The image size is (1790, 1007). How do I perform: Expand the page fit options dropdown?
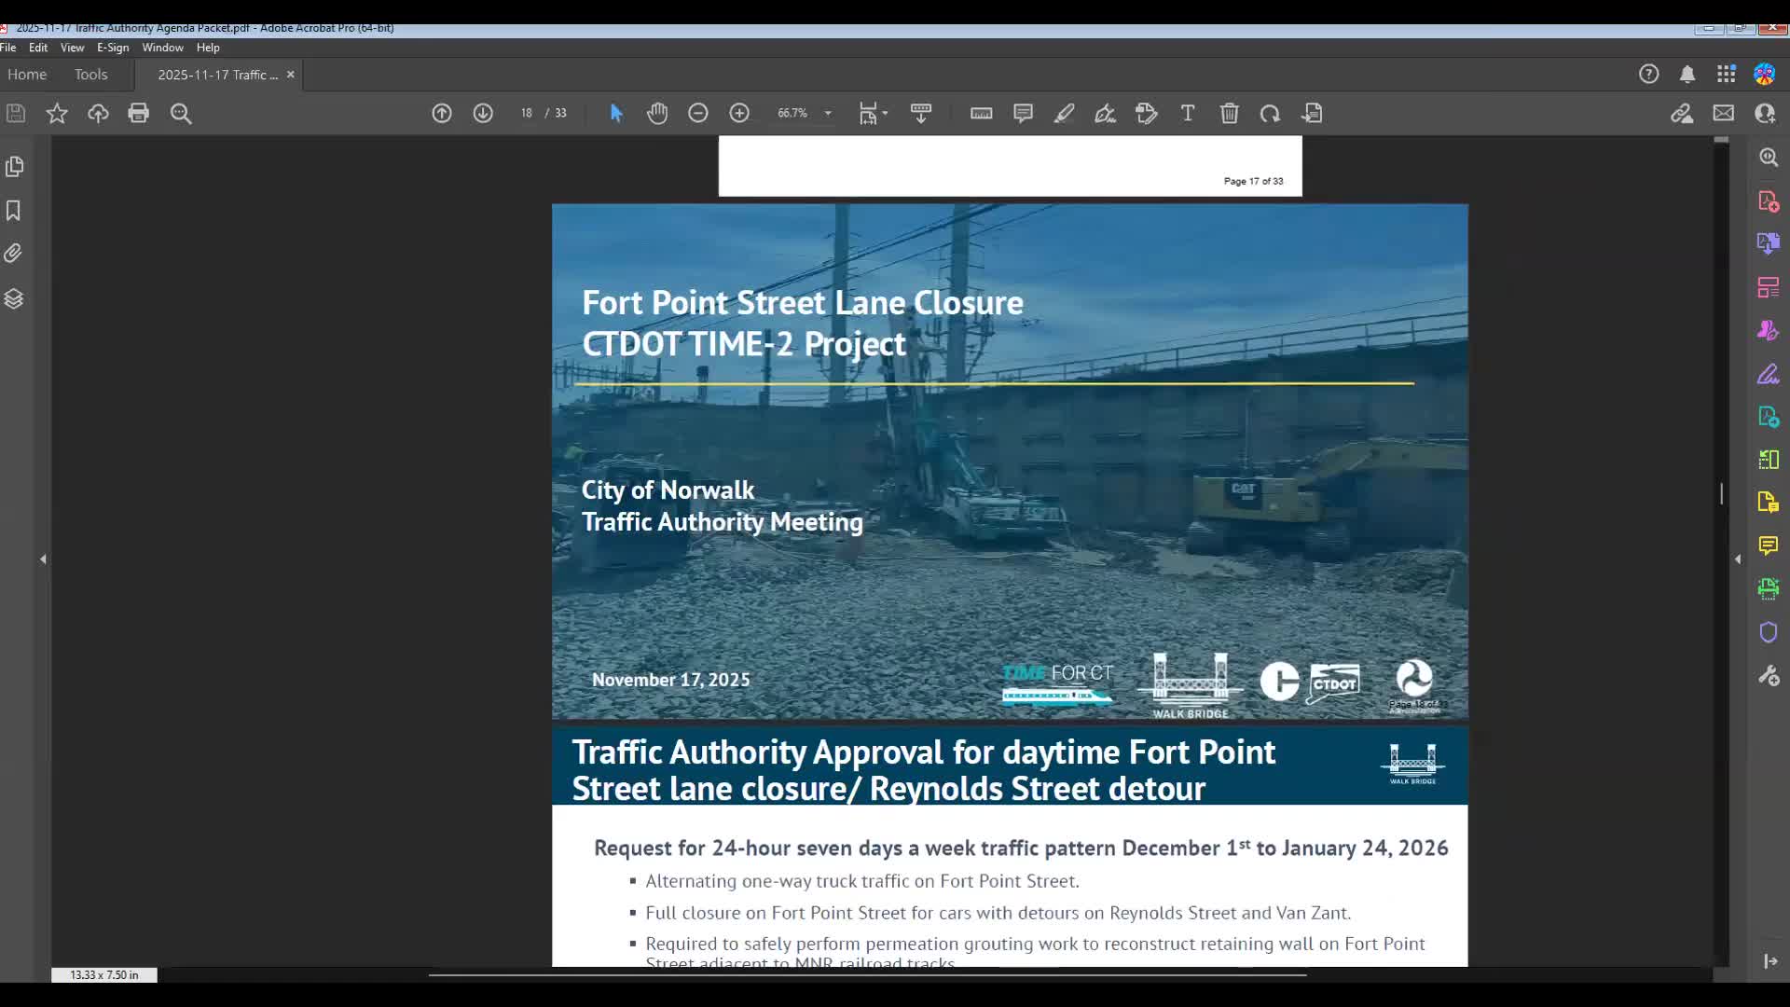click(884, 113)
